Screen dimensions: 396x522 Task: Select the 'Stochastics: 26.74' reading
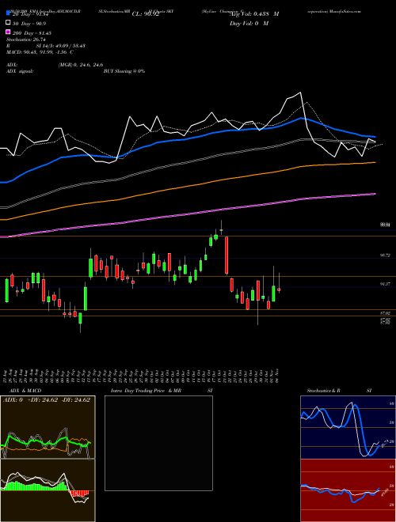25,40
